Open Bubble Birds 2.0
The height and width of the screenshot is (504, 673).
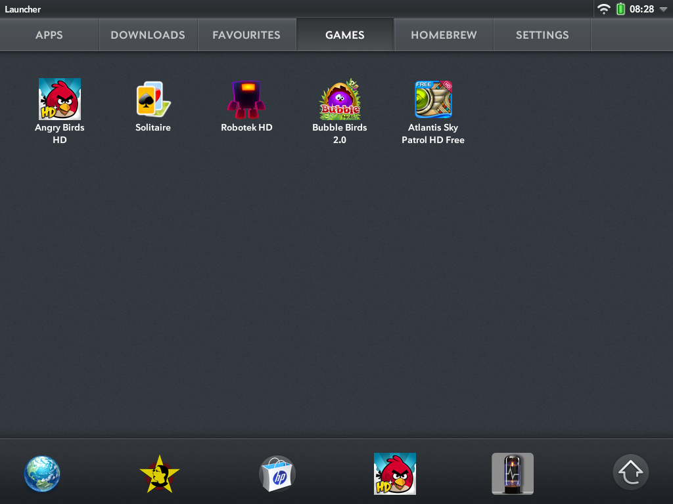coord(340,100)
